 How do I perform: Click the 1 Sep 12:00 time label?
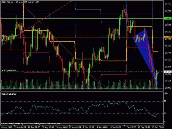tap(88, 127)
